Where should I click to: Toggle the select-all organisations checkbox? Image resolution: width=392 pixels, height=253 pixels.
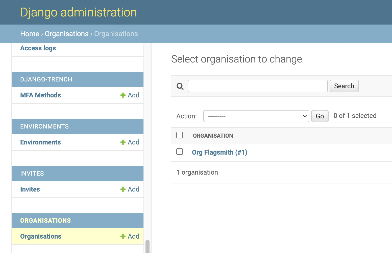coord(180,135)
